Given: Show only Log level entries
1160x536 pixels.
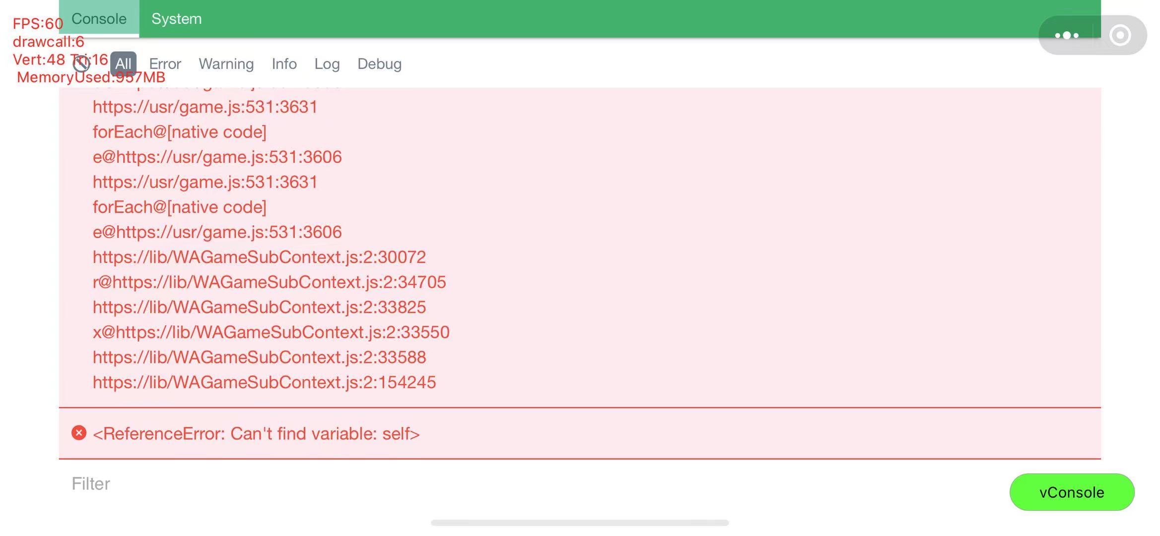Looking at the screenshot, I should point(327,64).
